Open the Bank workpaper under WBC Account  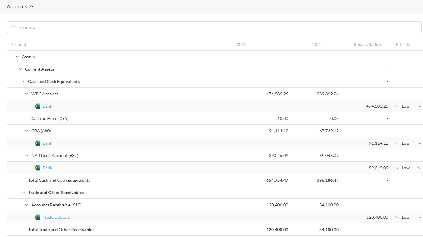pyautogui.click(x=48, y=106)
